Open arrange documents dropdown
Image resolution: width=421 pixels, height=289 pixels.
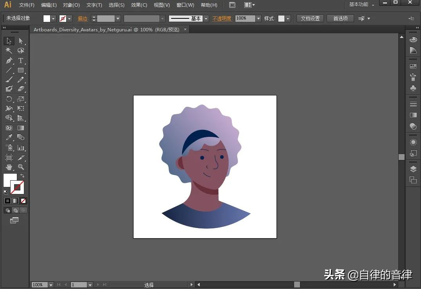pyautogui.click(x=250, y=5)
